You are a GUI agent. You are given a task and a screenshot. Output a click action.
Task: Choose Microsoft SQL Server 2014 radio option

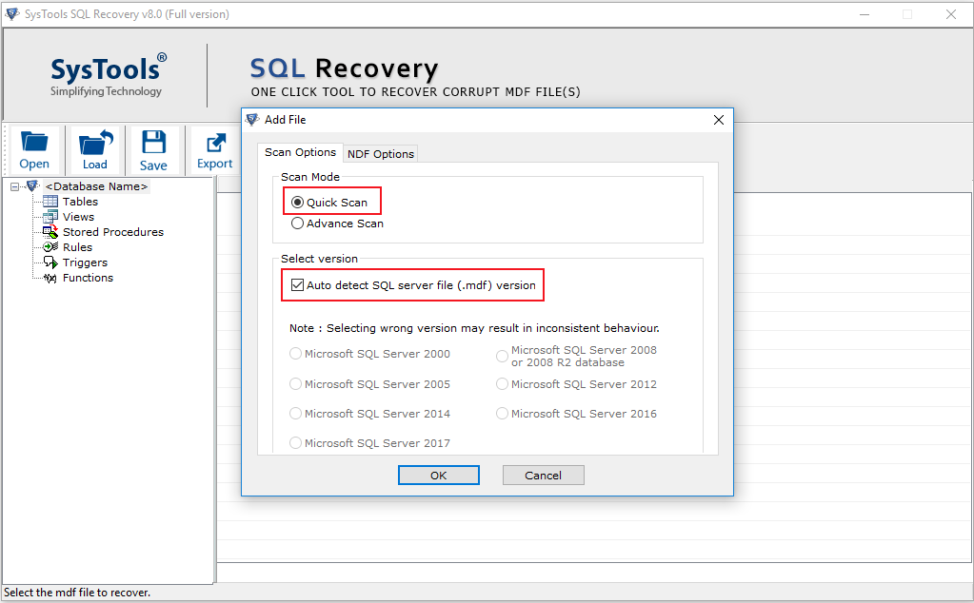click(x=296, y=413)
